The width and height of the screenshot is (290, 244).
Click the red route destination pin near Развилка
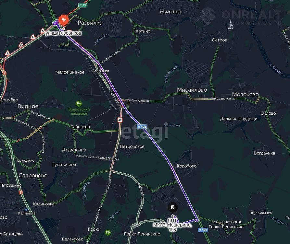(64, 20)
